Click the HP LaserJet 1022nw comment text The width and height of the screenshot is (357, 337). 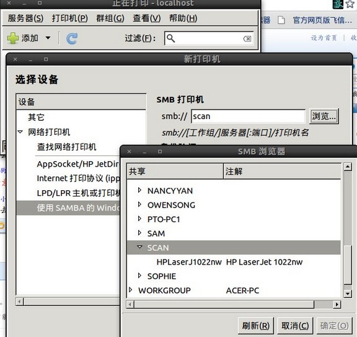pos(264,262)
